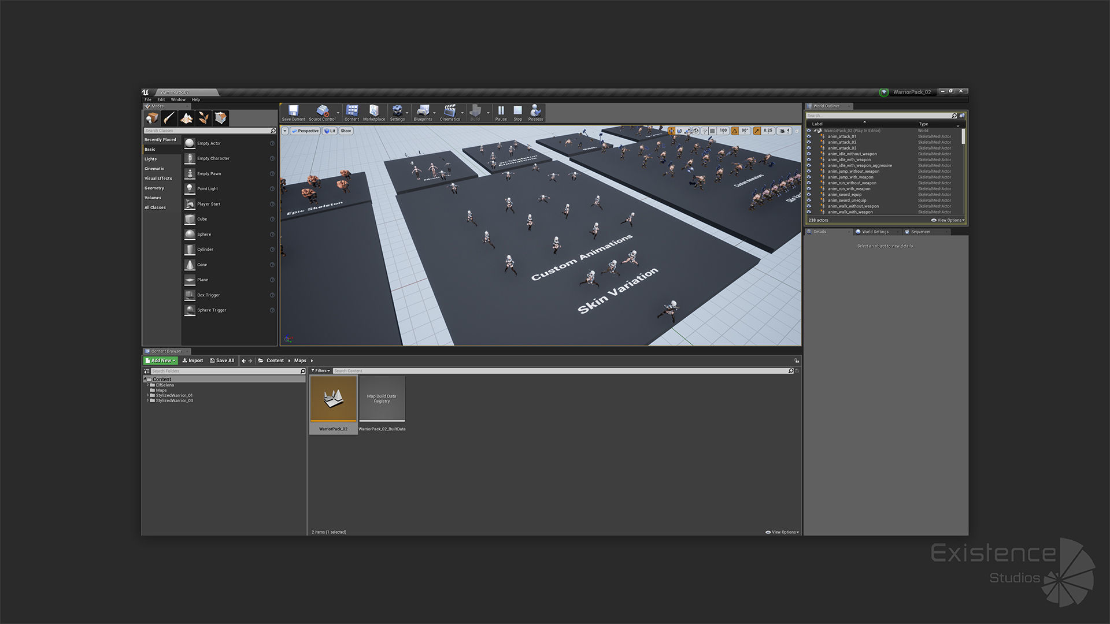Select the WarriorPack_02 map thumbnail
The width and height of the screenshot is (1110, 624).
[x=334, y=399]
